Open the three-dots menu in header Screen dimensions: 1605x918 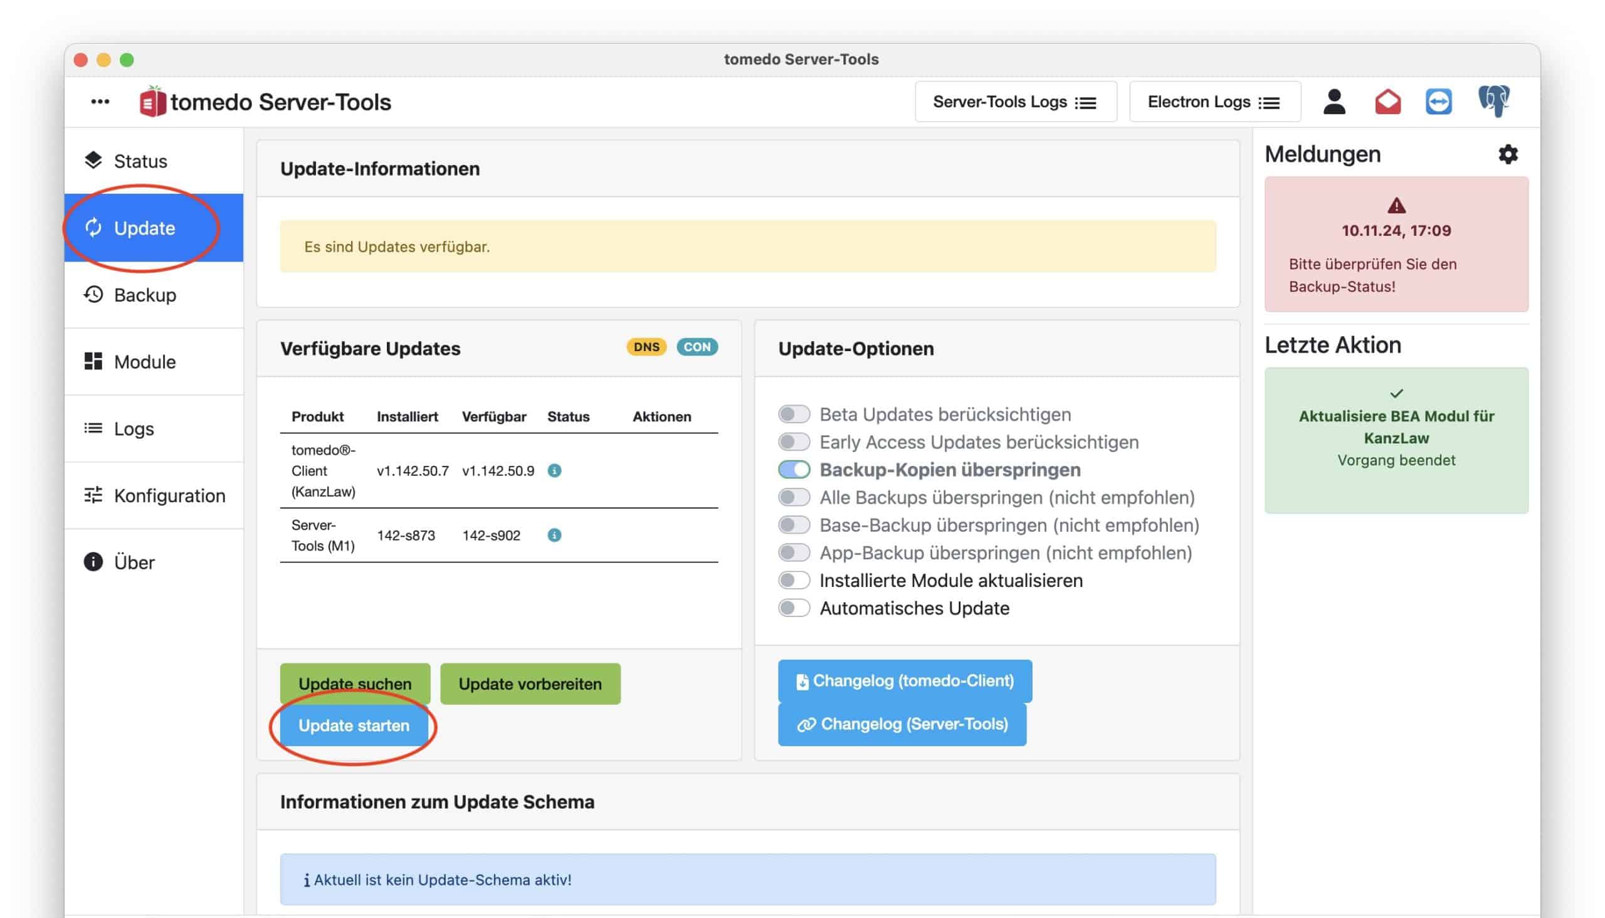[x=100, y=102]
